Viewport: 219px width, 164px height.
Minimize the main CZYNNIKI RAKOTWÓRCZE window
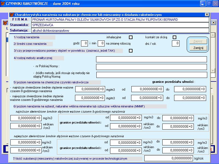[203, 4]
